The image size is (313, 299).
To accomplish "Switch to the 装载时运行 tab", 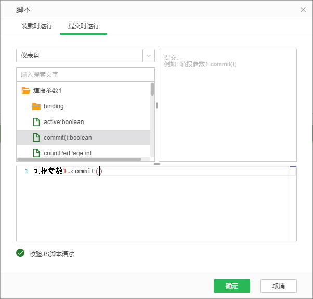I will pos(36,25).
